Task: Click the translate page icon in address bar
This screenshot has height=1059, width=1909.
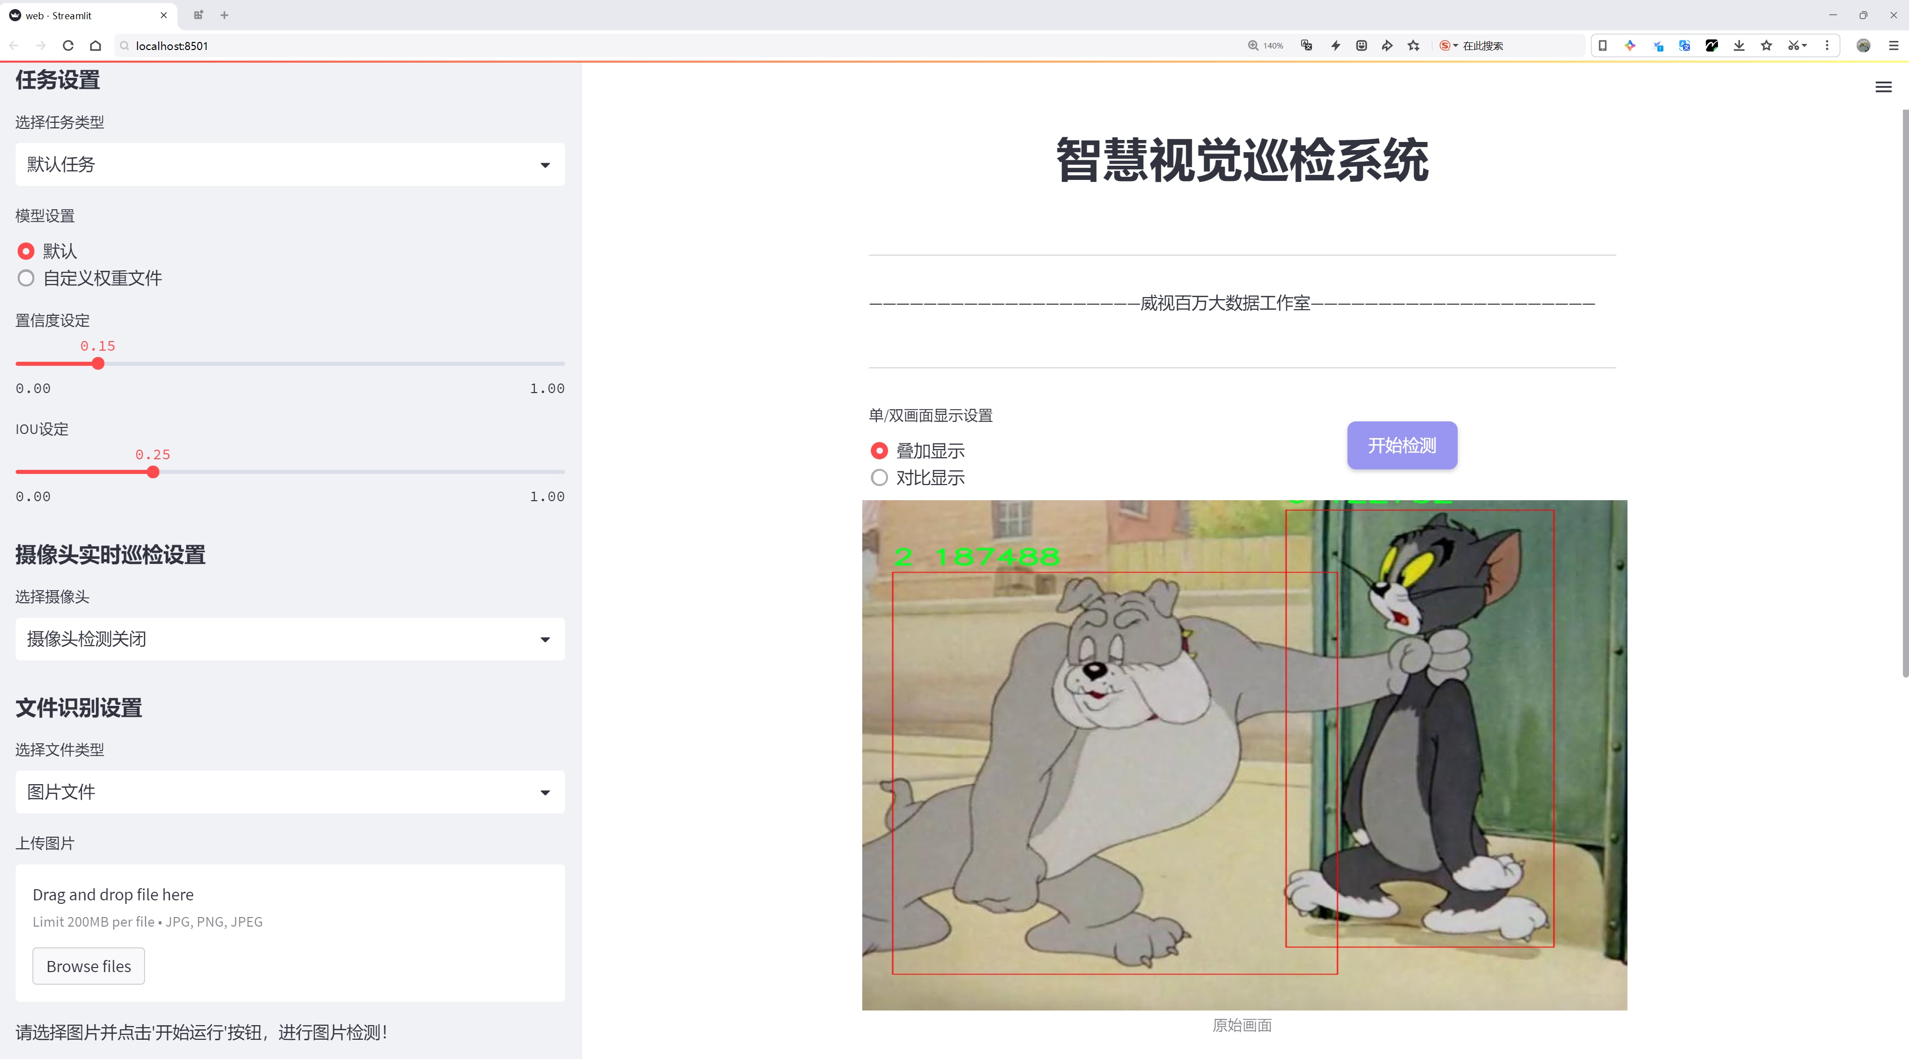Action: pos(1307,46)
